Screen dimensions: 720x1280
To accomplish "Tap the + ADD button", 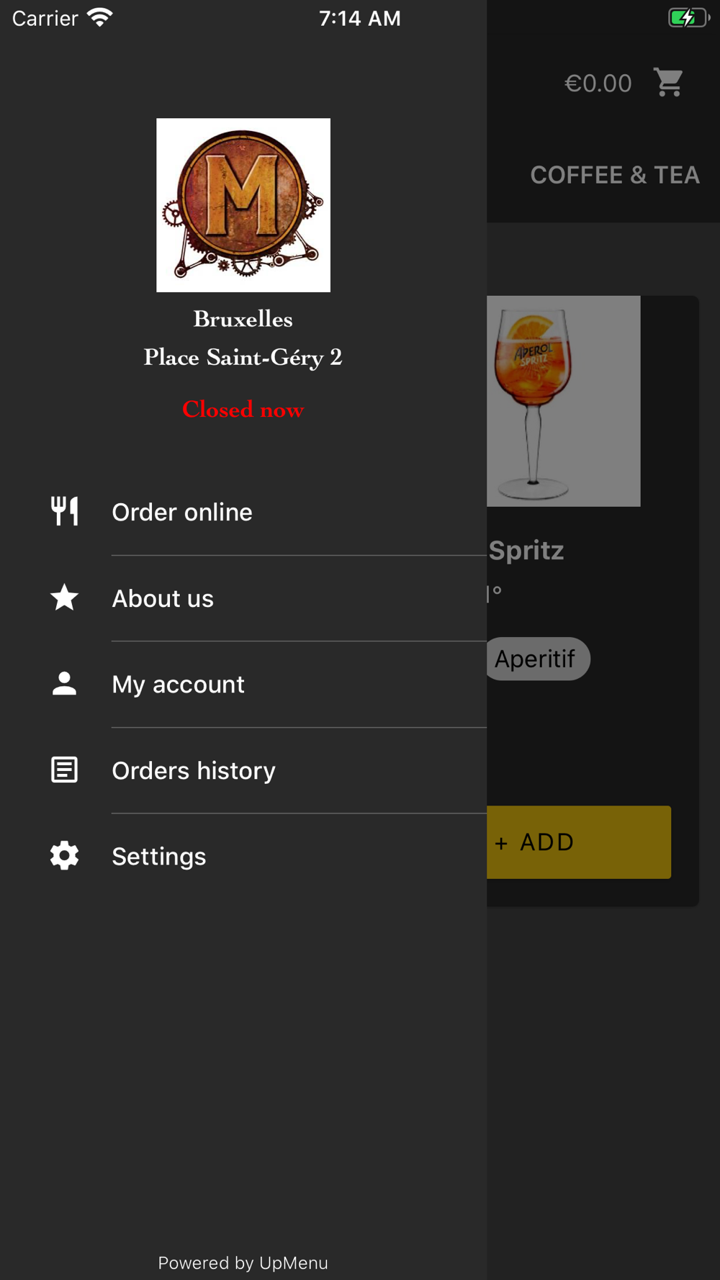I will (579, 842).
